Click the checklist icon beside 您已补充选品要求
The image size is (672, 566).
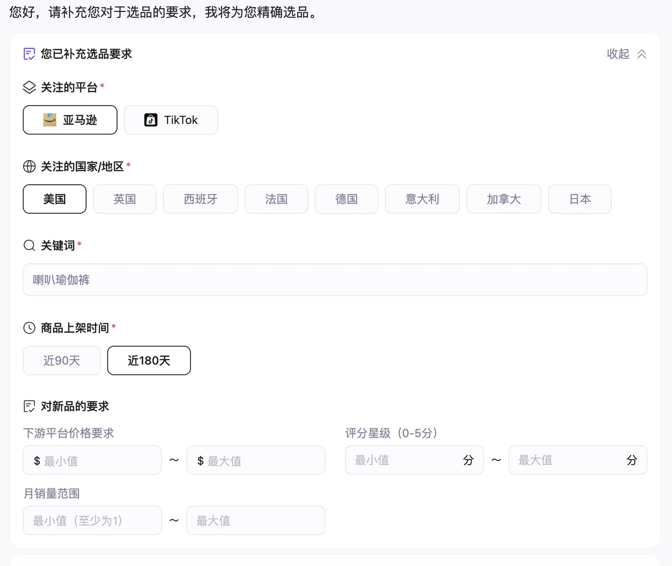pyautogui.click(x=29, y=54)
